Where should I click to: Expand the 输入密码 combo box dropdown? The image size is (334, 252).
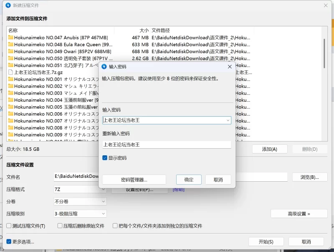(x=228, y=121)
